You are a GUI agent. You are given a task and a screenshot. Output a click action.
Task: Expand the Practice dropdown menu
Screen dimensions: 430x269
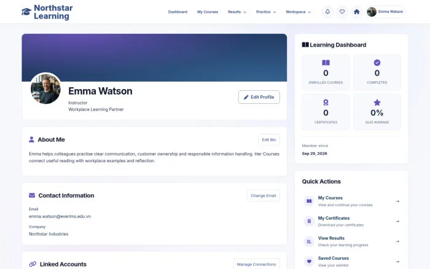(x=266, y=12)
